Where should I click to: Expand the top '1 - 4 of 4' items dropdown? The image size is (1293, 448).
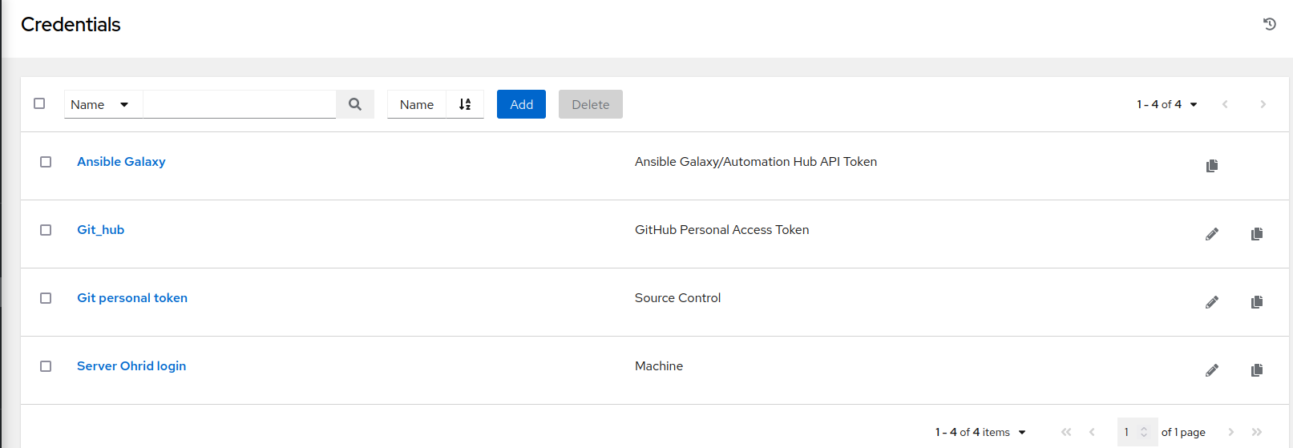coord(1167,104)
